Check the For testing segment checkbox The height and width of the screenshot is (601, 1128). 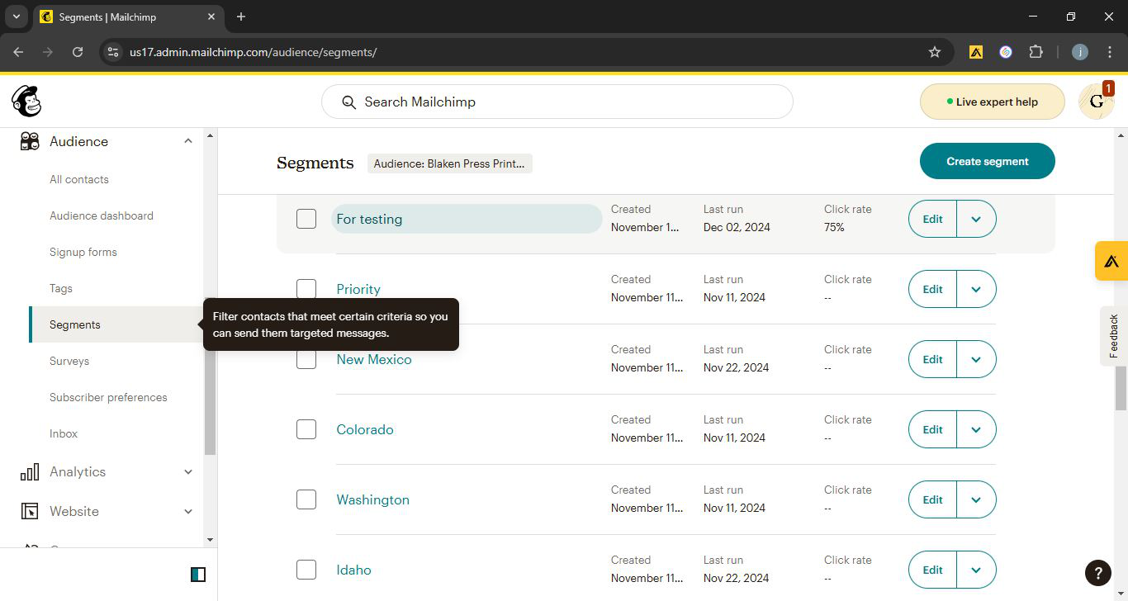point(306,219)
